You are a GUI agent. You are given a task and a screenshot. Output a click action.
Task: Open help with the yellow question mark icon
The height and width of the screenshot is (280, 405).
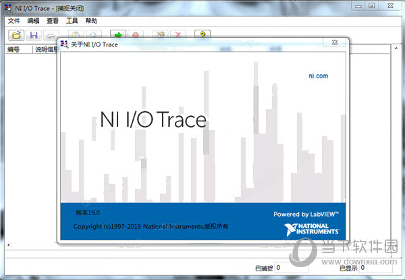[200, 34]
